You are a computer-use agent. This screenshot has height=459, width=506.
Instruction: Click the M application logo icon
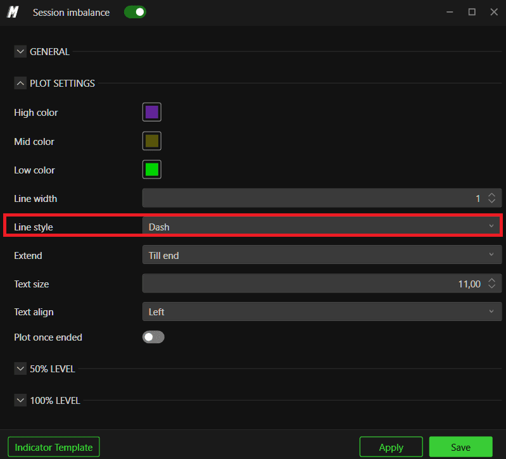pos(13,12)
